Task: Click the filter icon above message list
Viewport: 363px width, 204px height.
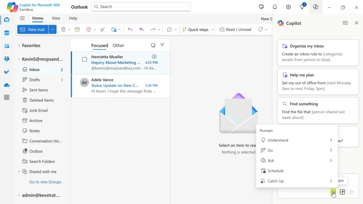Action: 162,45
